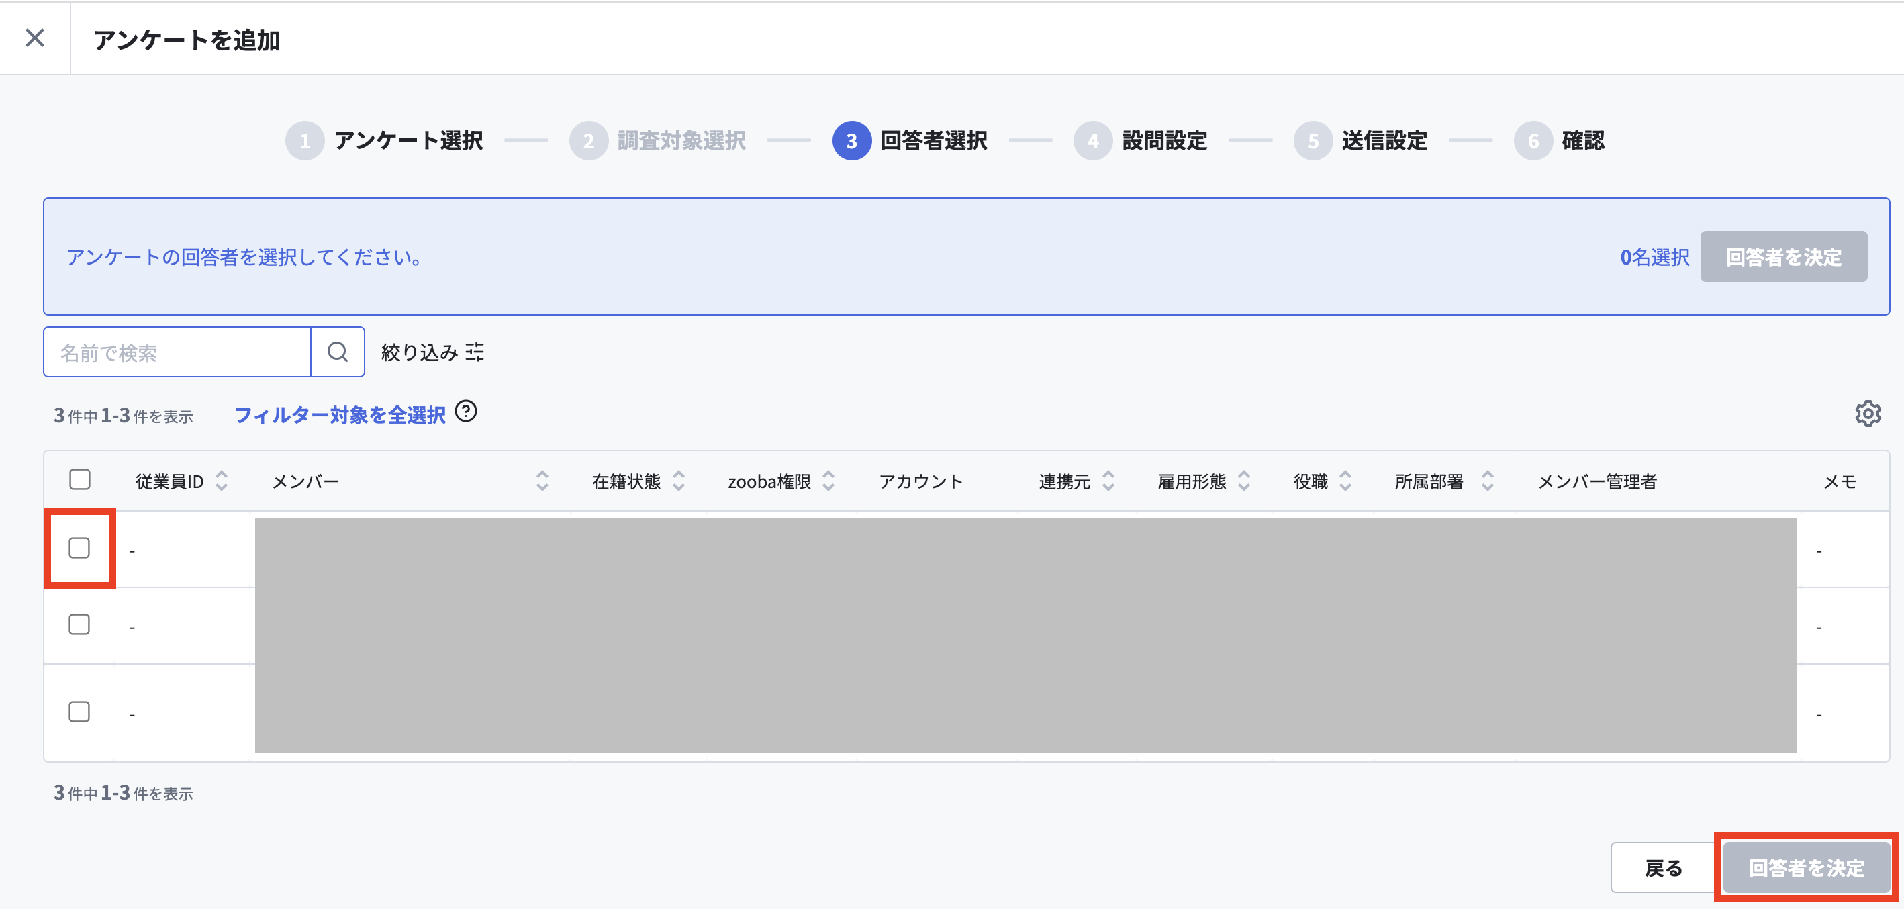Open table column settings gear icon
This screenshot has width=1904, height=909.
pyautogui.click(x=1868, y=413)
